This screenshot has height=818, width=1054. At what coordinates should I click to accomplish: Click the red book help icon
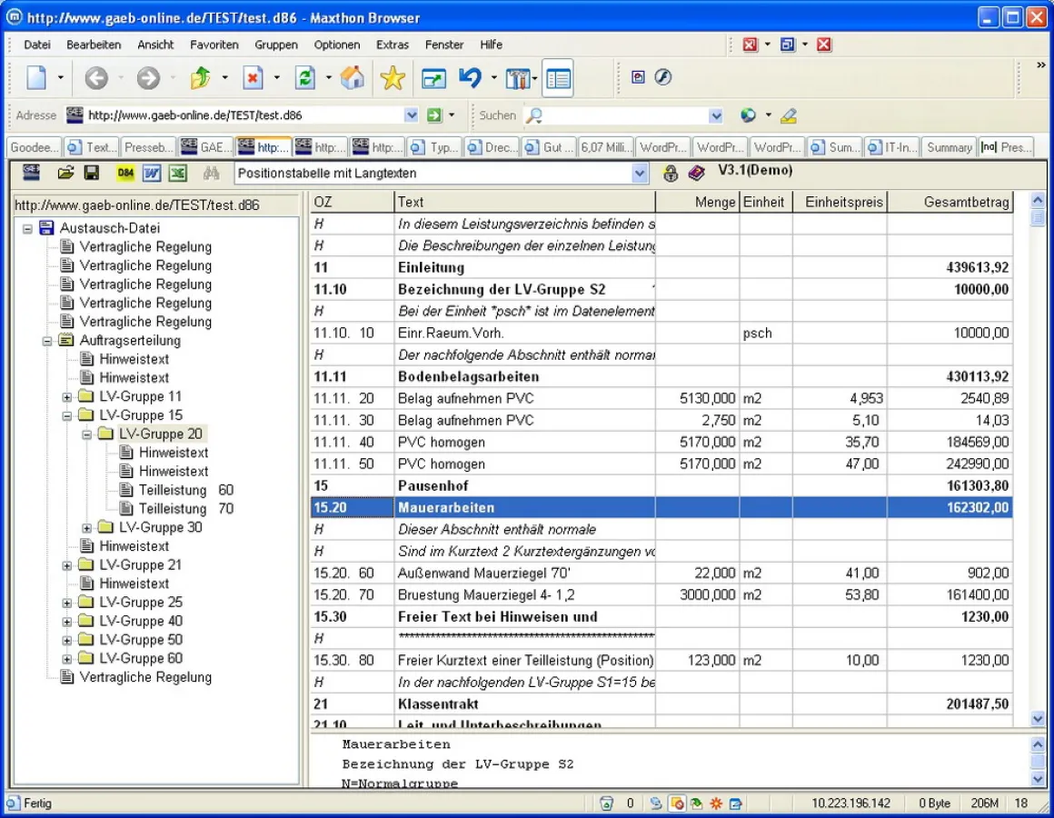pos(697,173)
